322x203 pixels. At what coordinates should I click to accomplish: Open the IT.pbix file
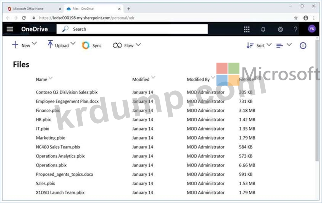click(x=42, y=129)
